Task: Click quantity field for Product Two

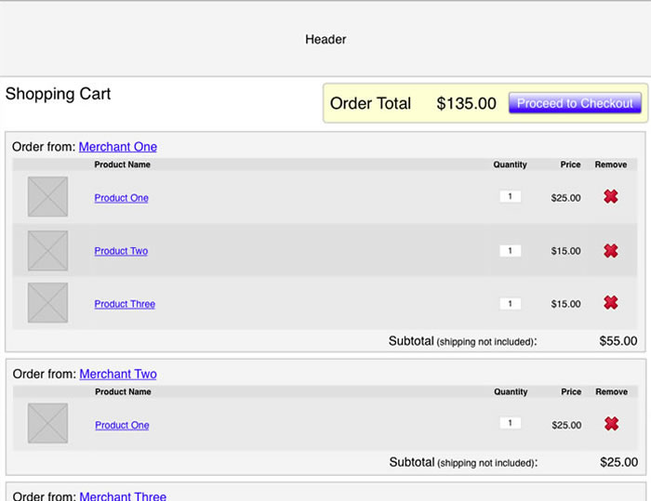Action: (x=511, y=251)
